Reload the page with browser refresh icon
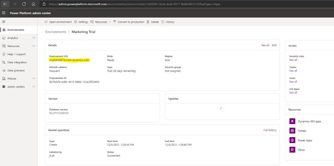 point(24,4)
